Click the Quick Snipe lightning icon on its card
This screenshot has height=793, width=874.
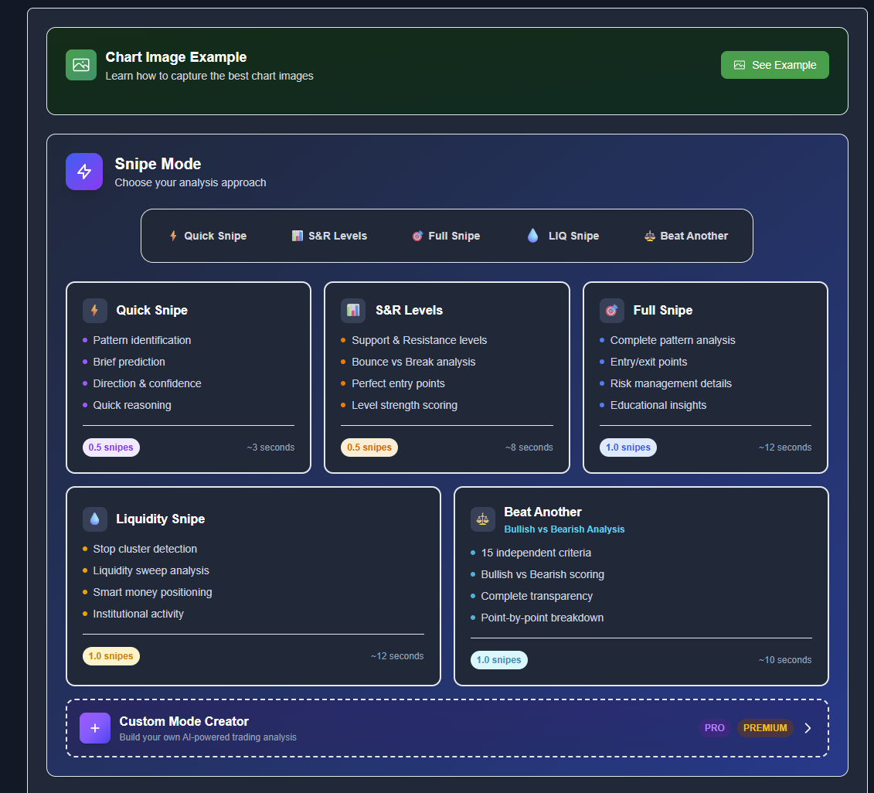coord(94,310)
